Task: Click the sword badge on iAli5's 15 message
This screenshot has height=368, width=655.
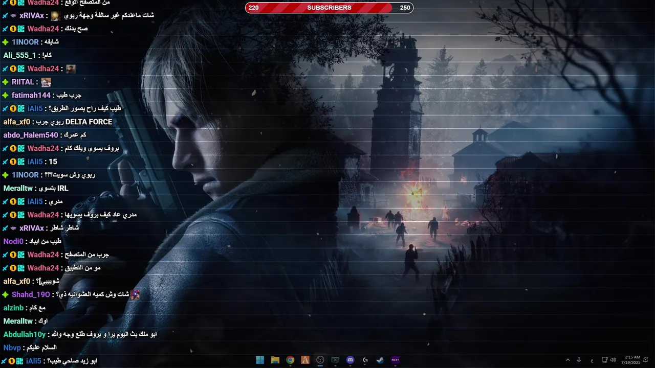Action: [5, 162]
